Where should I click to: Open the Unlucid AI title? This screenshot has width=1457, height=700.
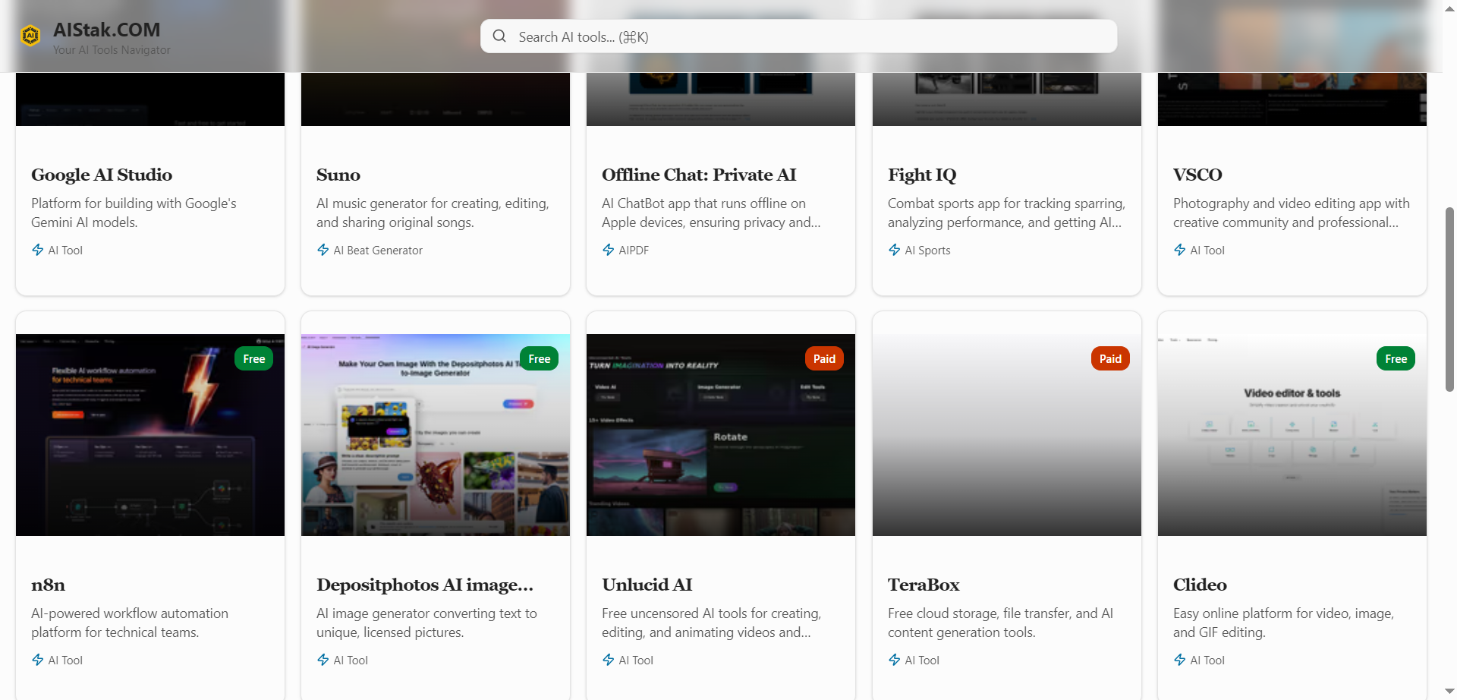pos(647,585)
